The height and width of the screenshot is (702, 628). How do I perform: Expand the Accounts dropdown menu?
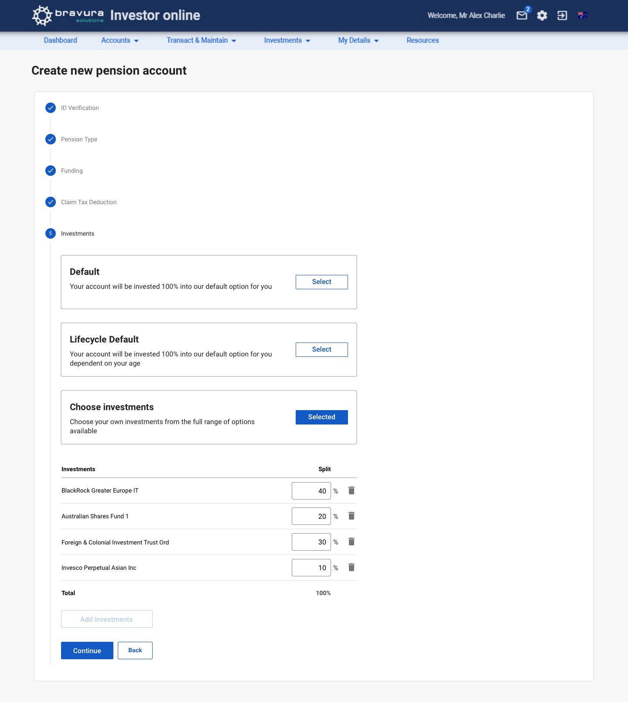coord(120,40)
